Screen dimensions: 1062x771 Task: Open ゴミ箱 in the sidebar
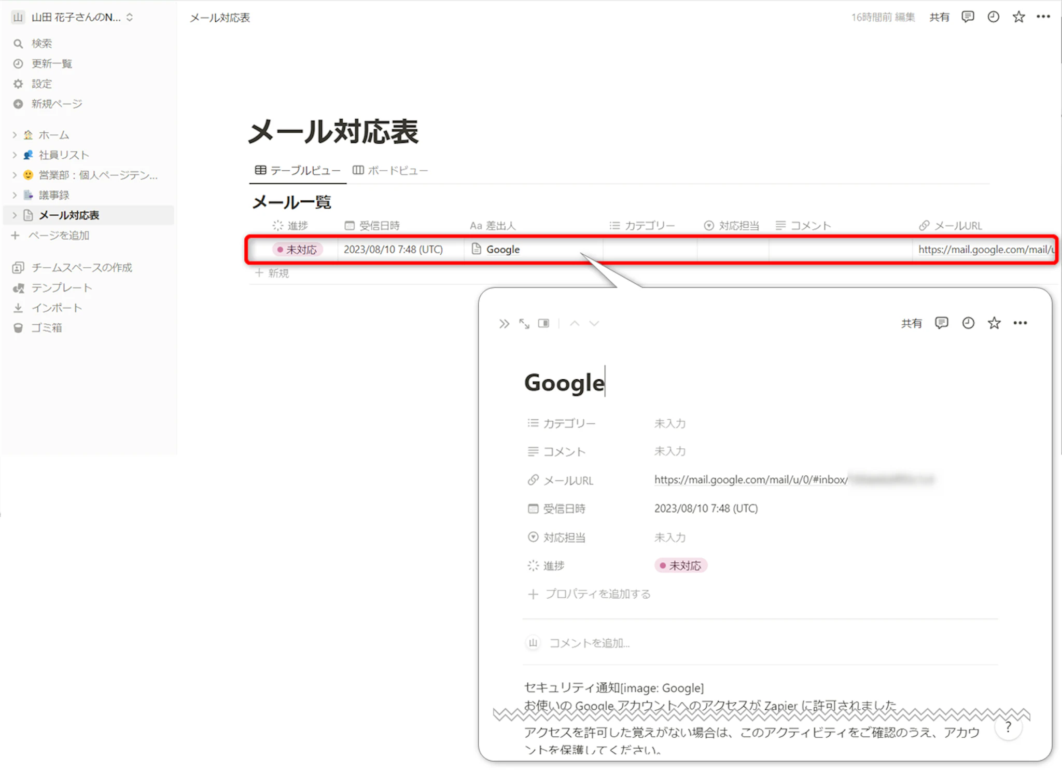(x=46, y=328)
